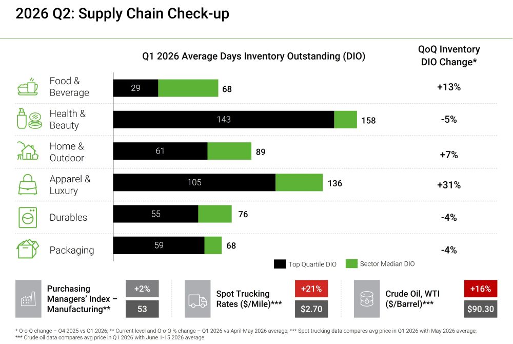
Task: Click the Durables washing machine icon
Action: [28, 217]
